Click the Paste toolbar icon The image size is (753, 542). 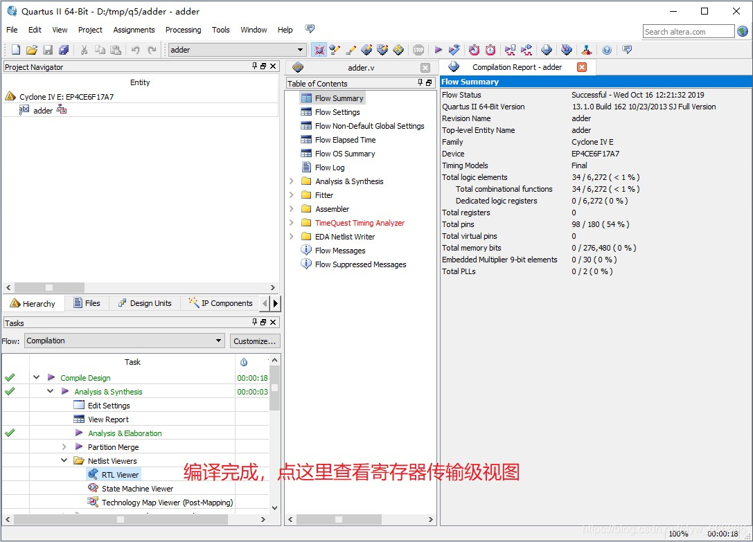click(x=116, y=49)
